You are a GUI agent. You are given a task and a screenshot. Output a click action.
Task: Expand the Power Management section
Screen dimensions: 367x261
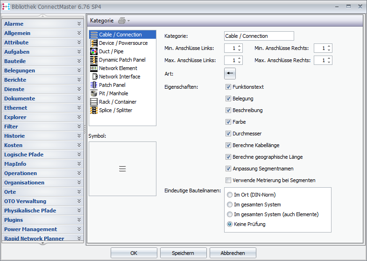(x=42, y=229)
